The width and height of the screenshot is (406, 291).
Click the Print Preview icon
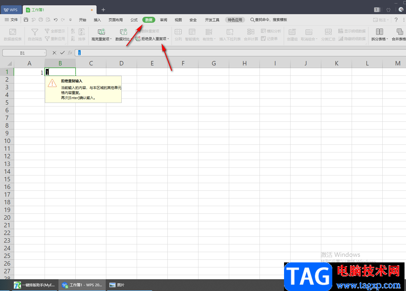(x=48, y=20)
